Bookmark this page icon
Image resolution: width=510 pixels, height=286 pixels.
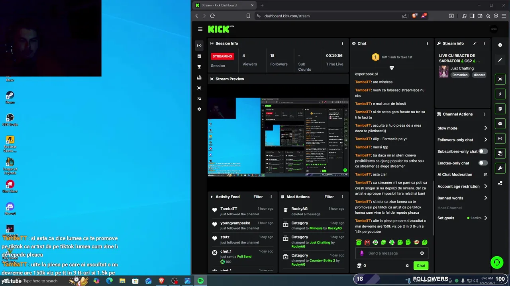[x=248, y=16]
